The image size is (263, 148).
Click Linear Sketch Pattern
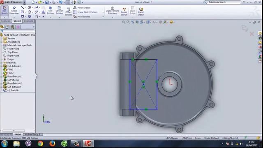85,12
